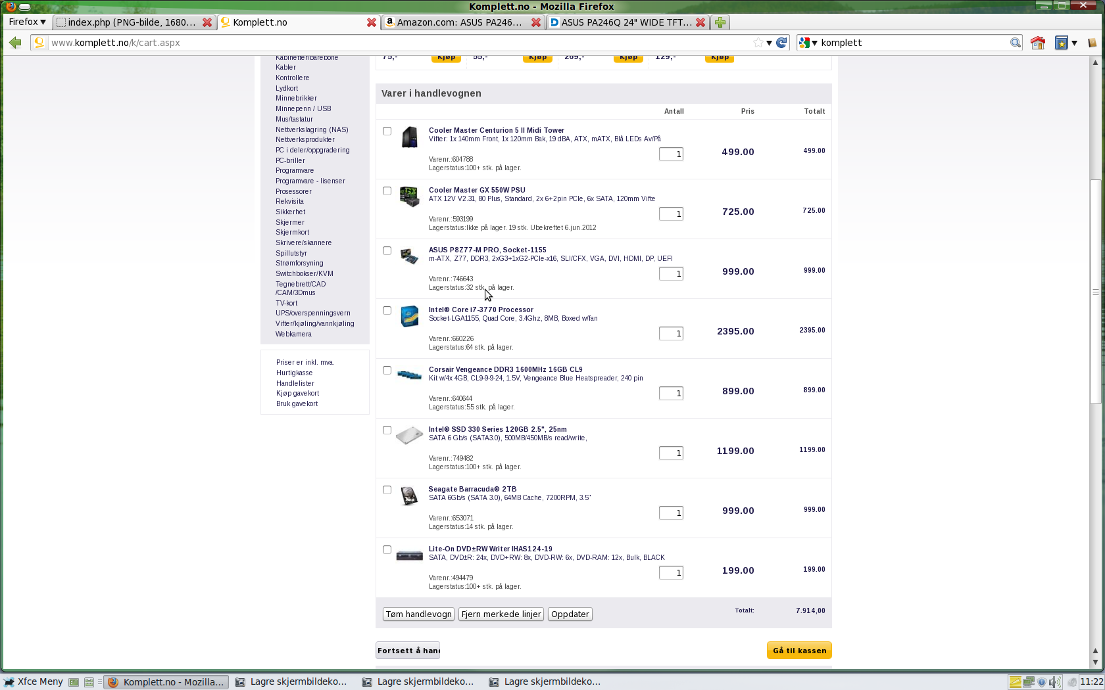Image resolution: width=1105 pixels, height=690 pixels.
Task: Open Handlelister link in sidebar
Action: pos(295,384)
